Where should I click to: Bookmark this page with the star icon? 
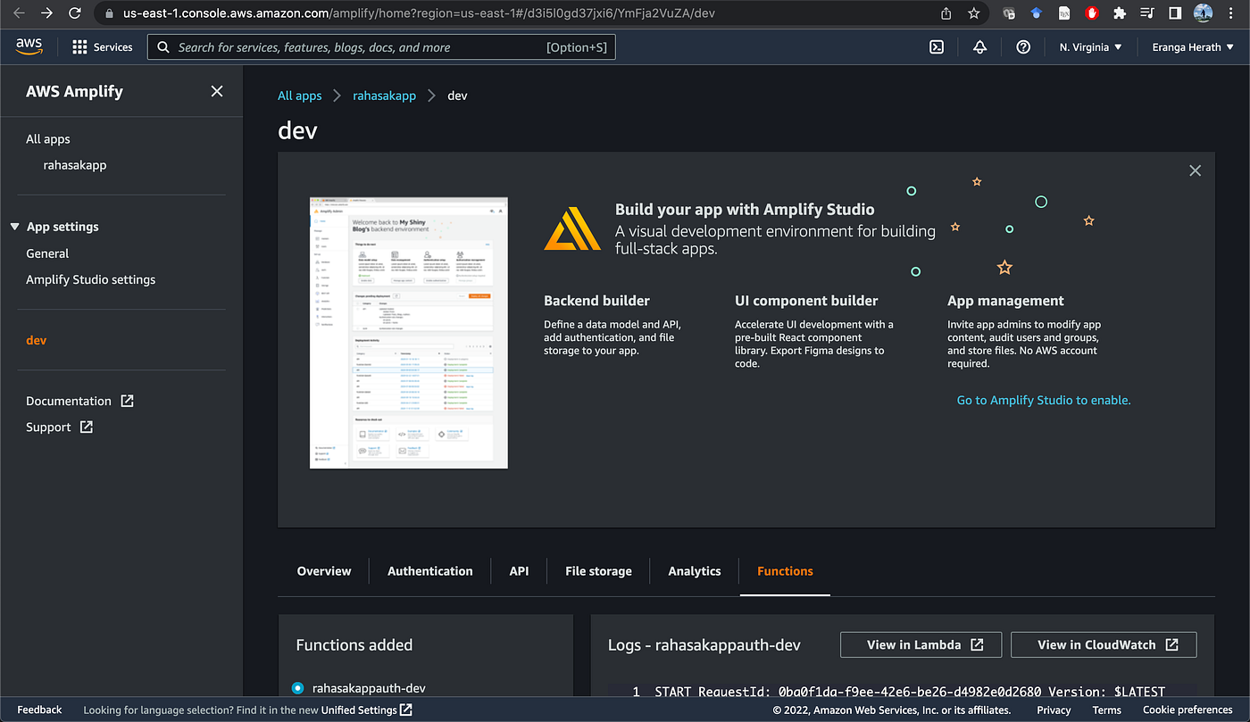[x=974, y=13]
